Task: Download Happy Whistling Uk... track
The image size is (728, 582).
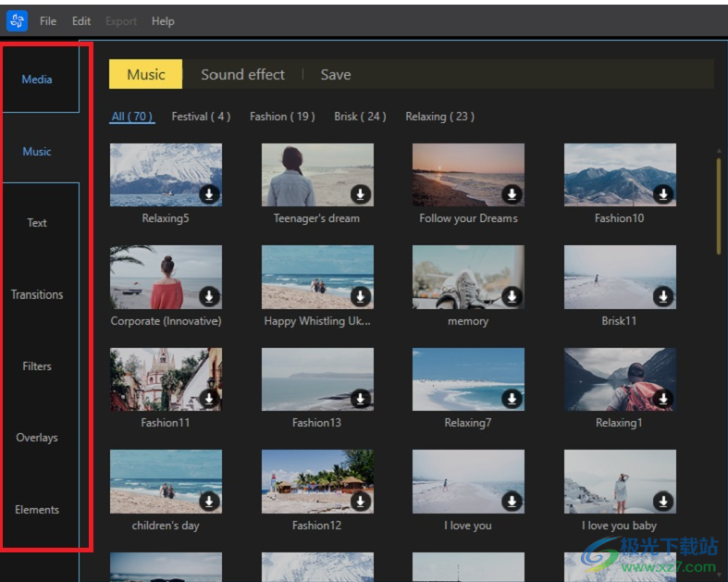Action: 360,296
